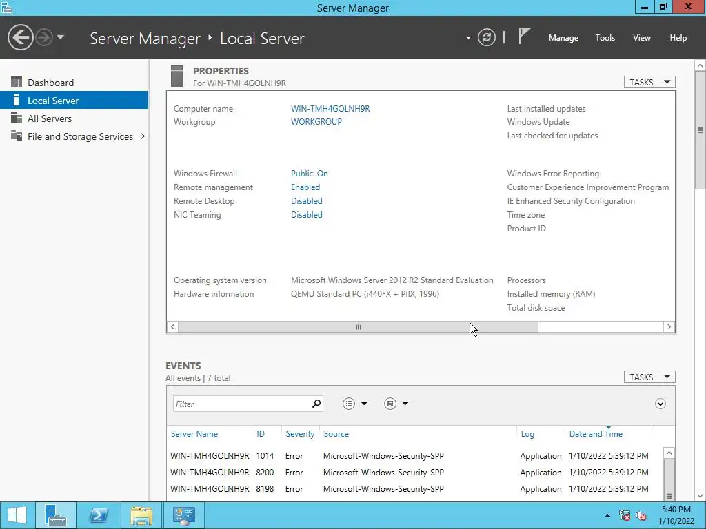Refresh Server Manager with the refresh icon

tap(487, 37)
